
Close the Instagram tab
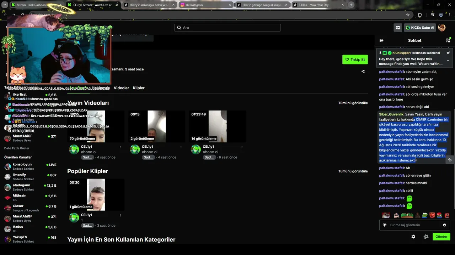click(230, 5)
